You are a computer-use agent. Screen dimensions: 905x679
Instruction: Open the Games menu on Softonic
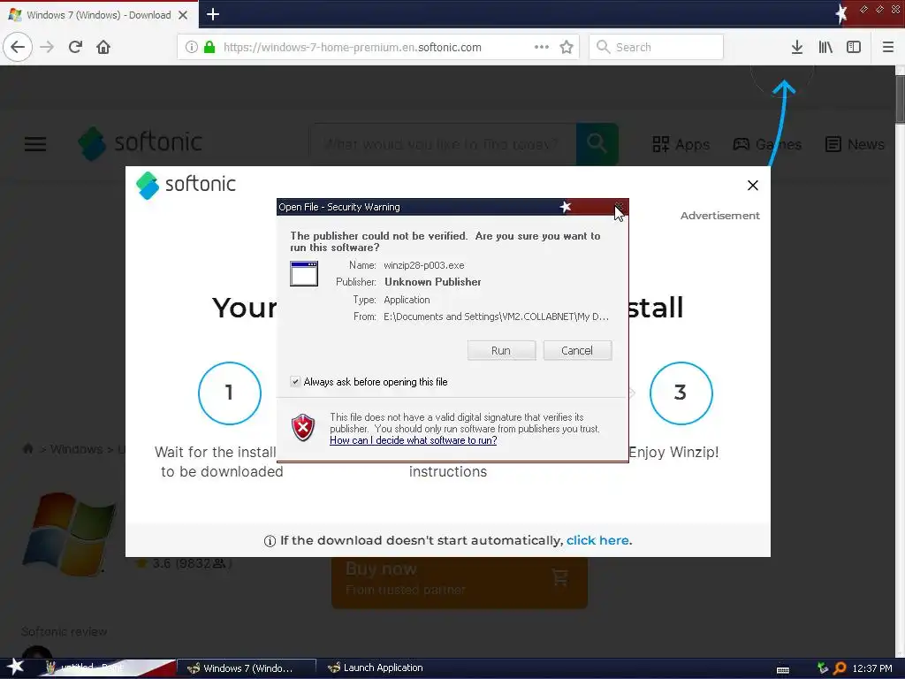click(767, 144)
